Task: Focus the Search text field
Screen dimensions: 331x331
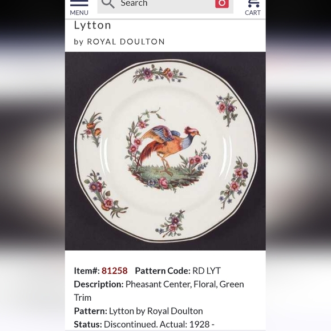Action: [x=165, y=5]
